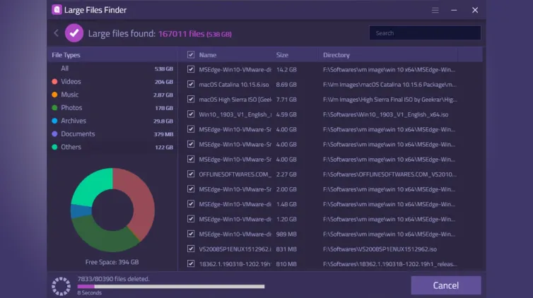Filter by Documents file type
Viewport: 533px width, 298px height.
(x=112, y=133)
